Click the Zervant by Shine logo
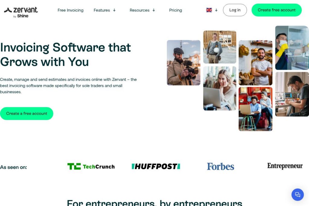Screen dimensions: 309x206 21,12
